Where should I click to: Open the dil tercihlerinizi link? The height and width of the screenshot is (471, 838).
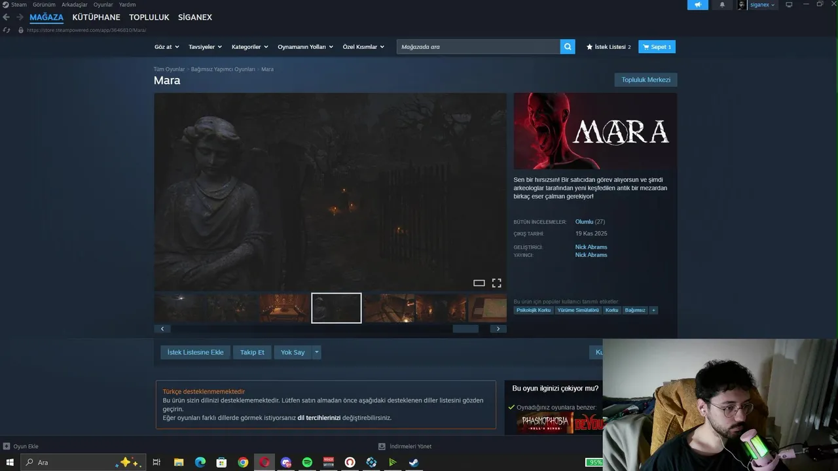click(x=319, y=417)
